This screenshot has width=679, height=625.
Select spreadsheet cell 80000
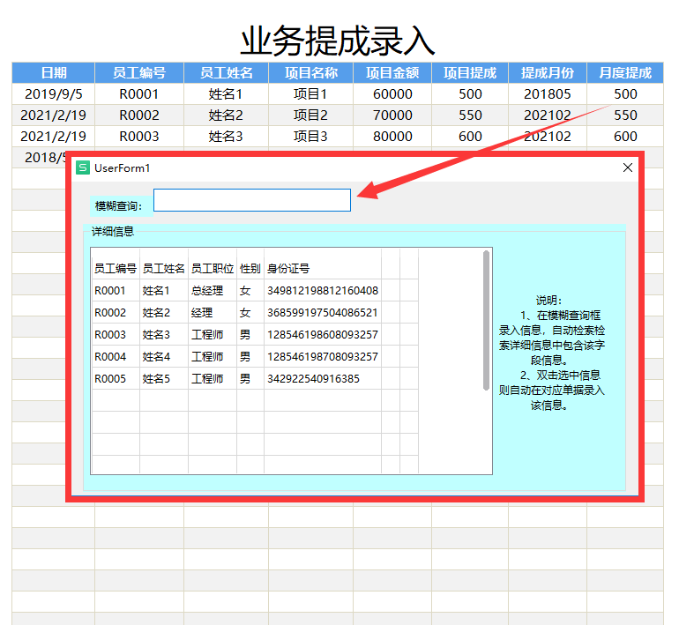(x=392, y=137)
